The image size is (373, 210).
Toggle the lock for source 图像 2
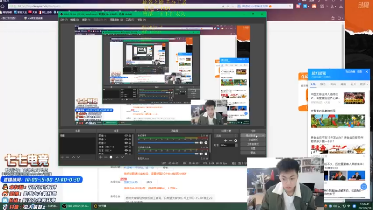(x=130, y=143)
